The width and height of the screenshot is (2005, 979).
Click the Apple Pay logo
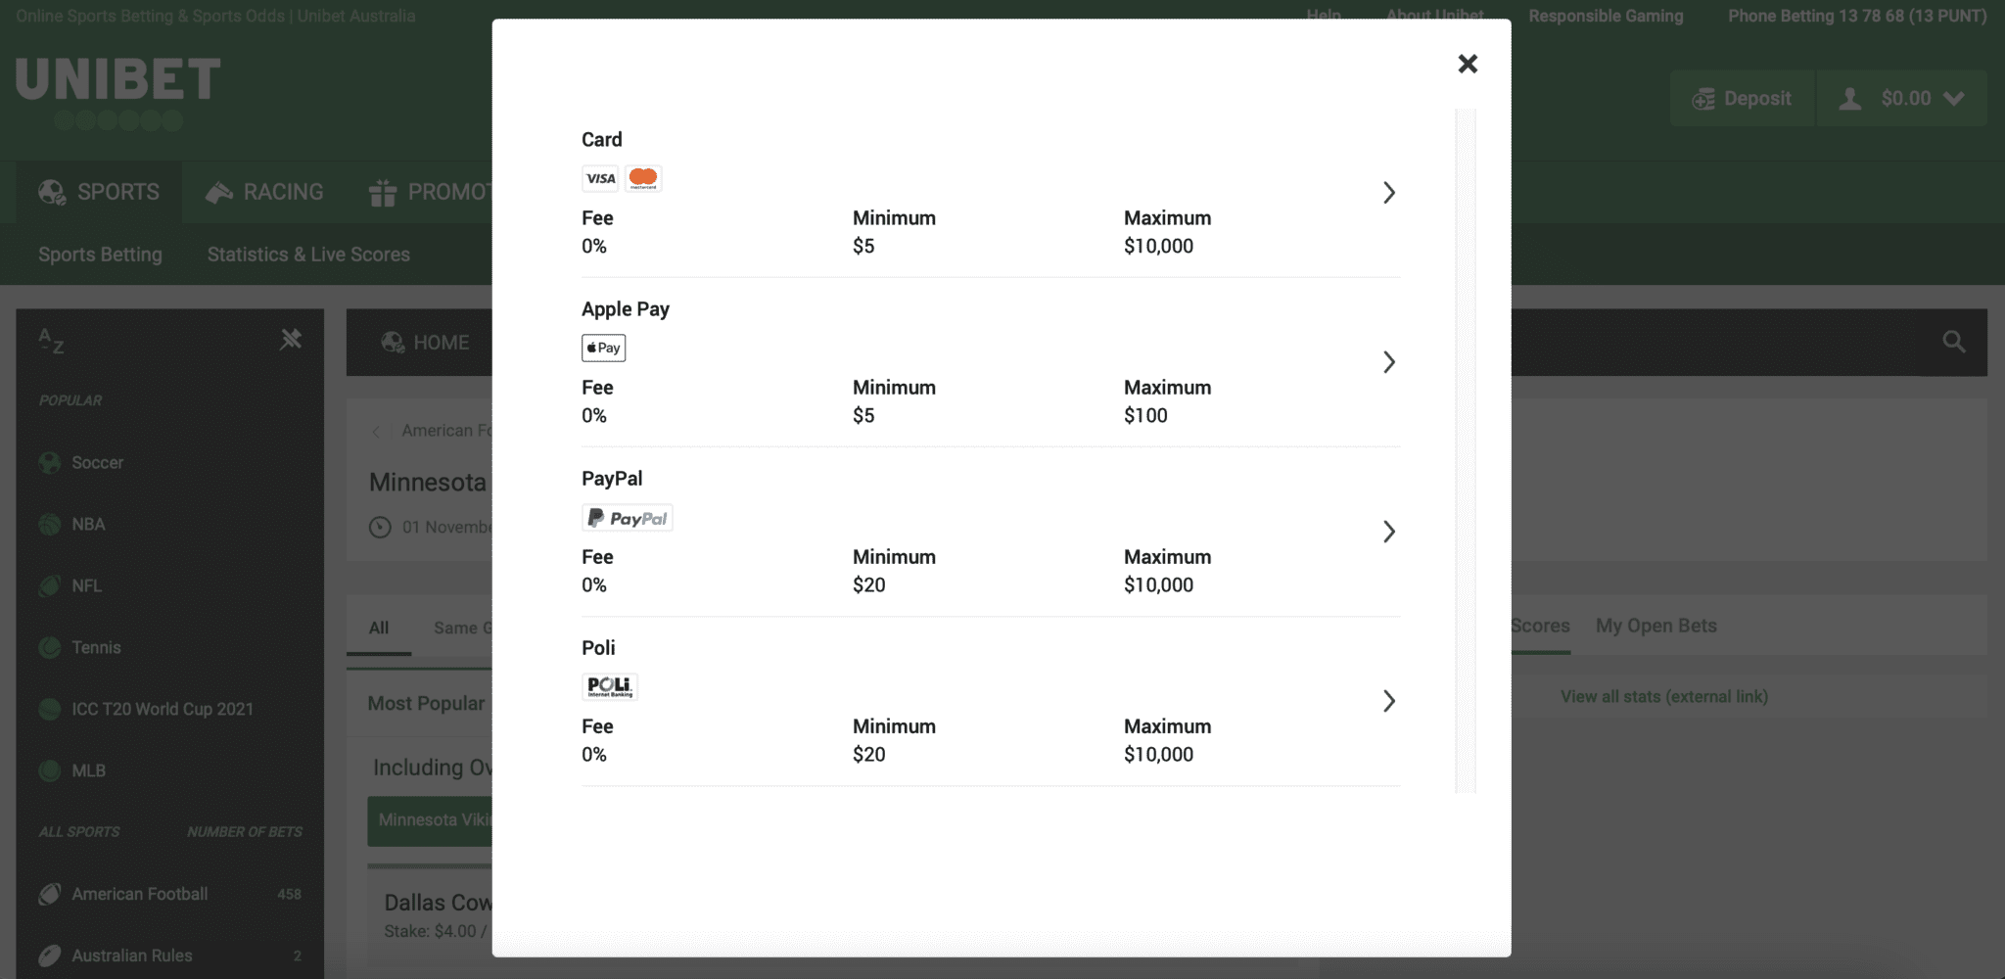[603, 348]
